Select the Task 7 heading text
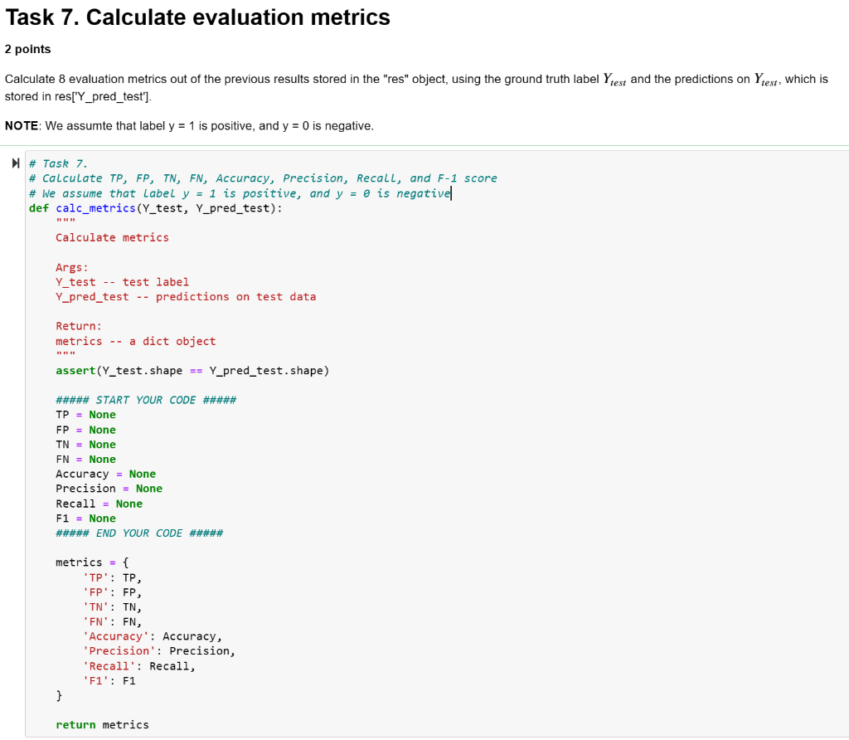This screenshot has width=849, height=740. 197,17
